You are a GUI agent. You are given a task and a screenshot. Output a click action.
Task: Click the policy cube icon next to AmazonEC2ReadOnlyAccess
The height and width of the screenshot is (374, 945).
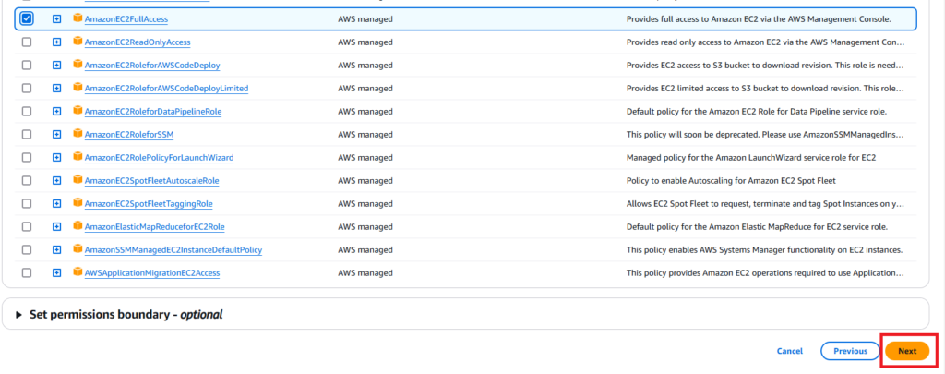point(78,42)
